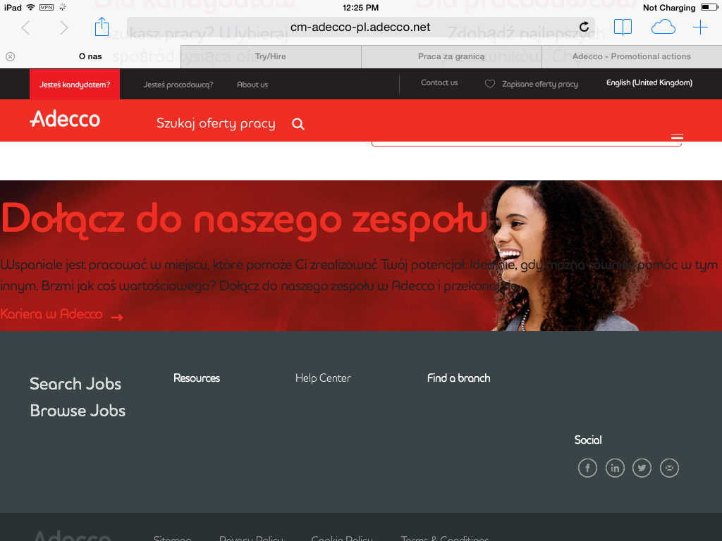722x541 pixels.
Task: Open Adecco Facebook page icon
Action: click(x=587, y=468)
